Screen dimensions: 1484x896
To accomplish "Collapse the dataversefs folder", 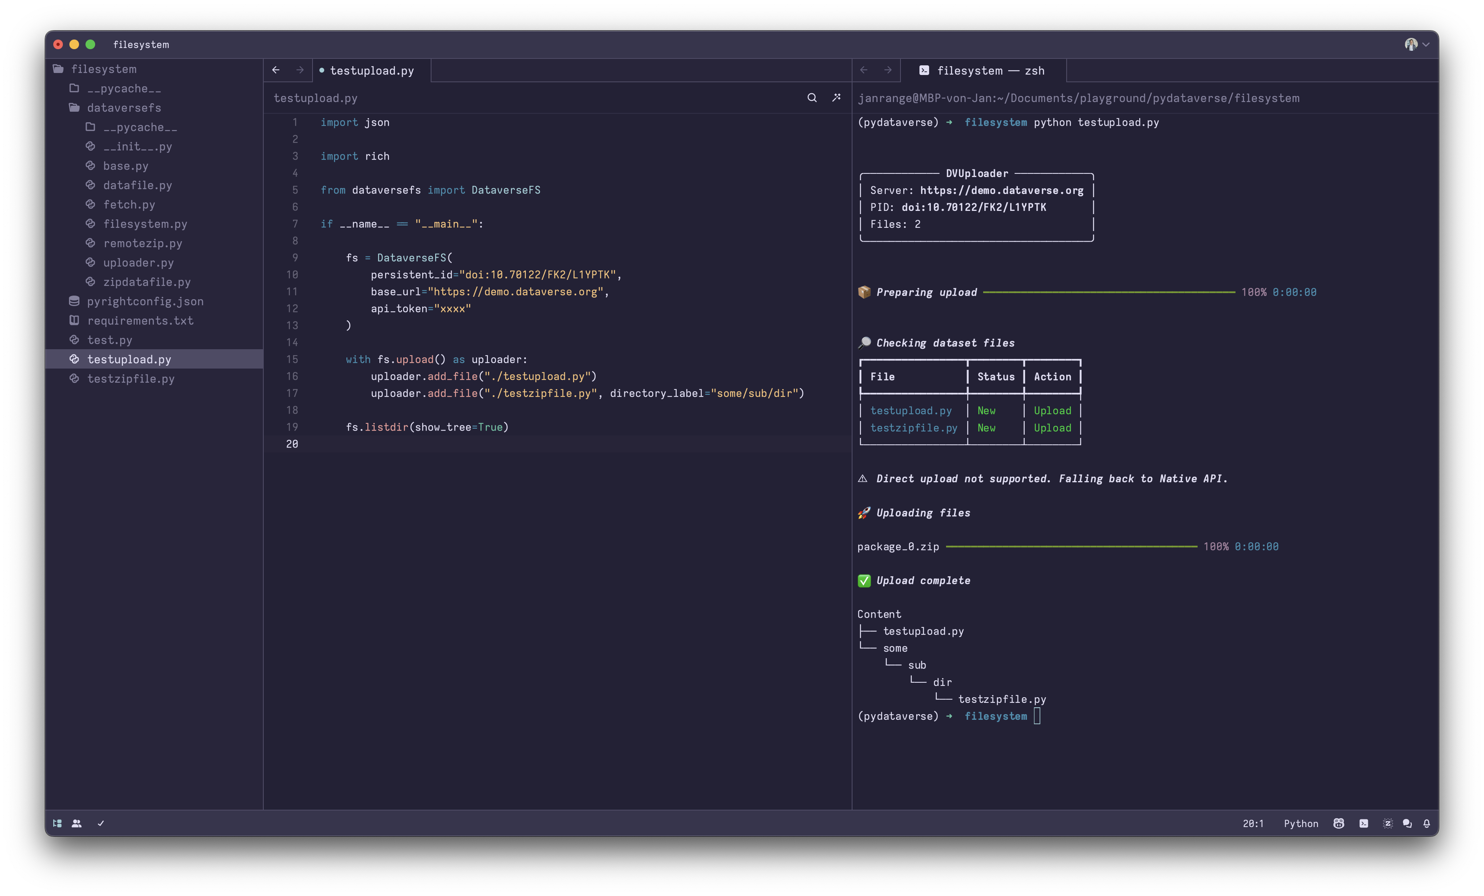I will click(x=123, y=108).
